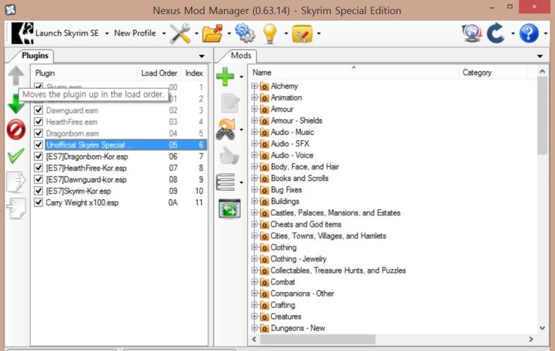Viewport: 555px width, 351px height.
Task: Click the scroll down arrow in Mods list
Action: coord(542,328)
